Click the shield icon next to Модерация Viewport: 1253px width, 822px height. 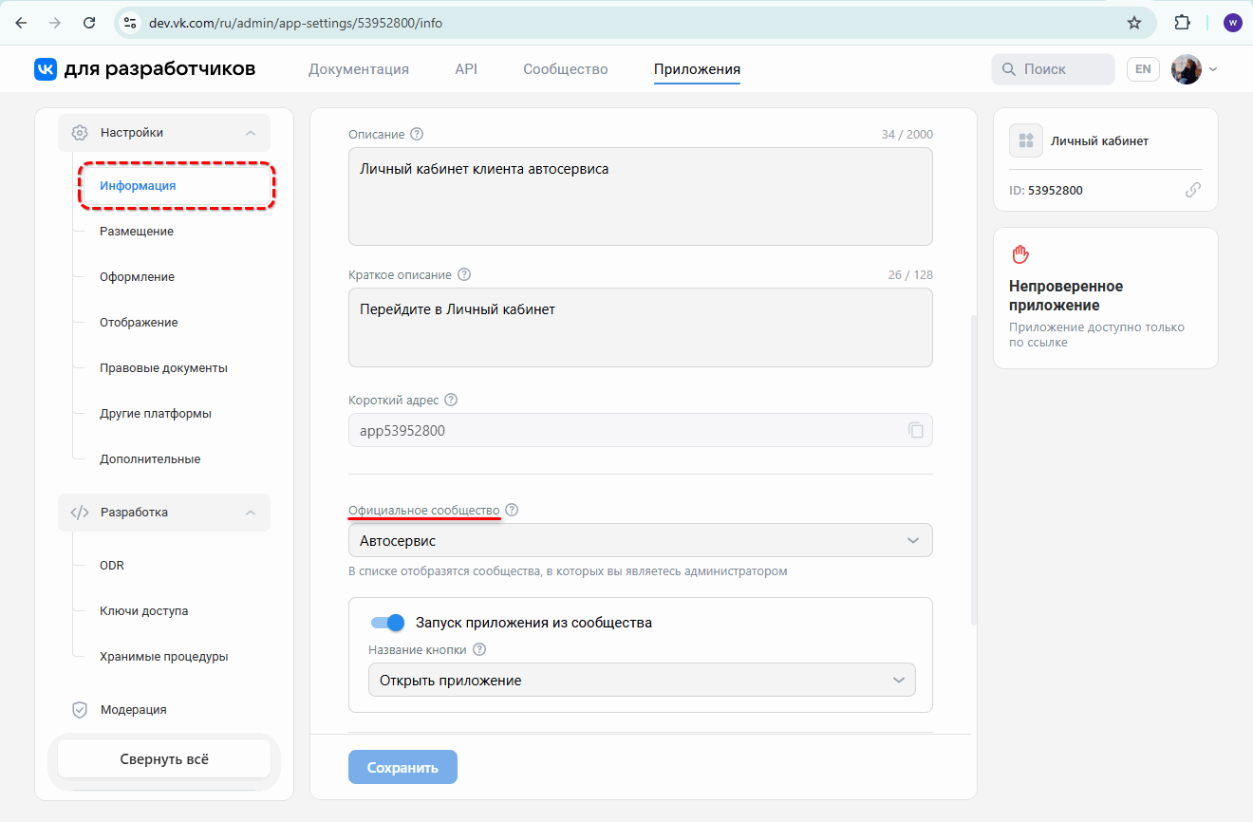[82, 709]
